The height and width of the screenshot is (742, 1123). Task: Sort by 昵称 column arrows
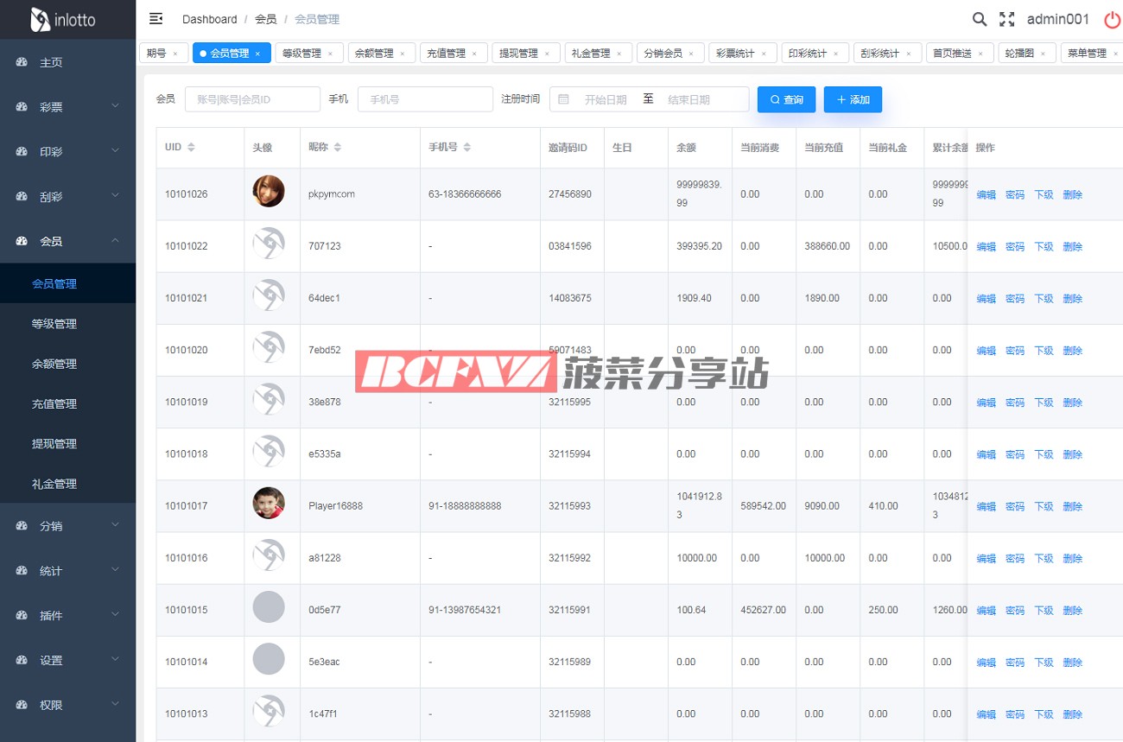(x=337, y=148)
